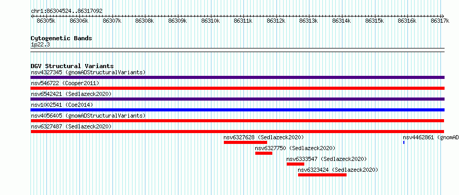Click the 86311k ruler position
The height and width of the screenshot is (195, 459).
(243, 21)
